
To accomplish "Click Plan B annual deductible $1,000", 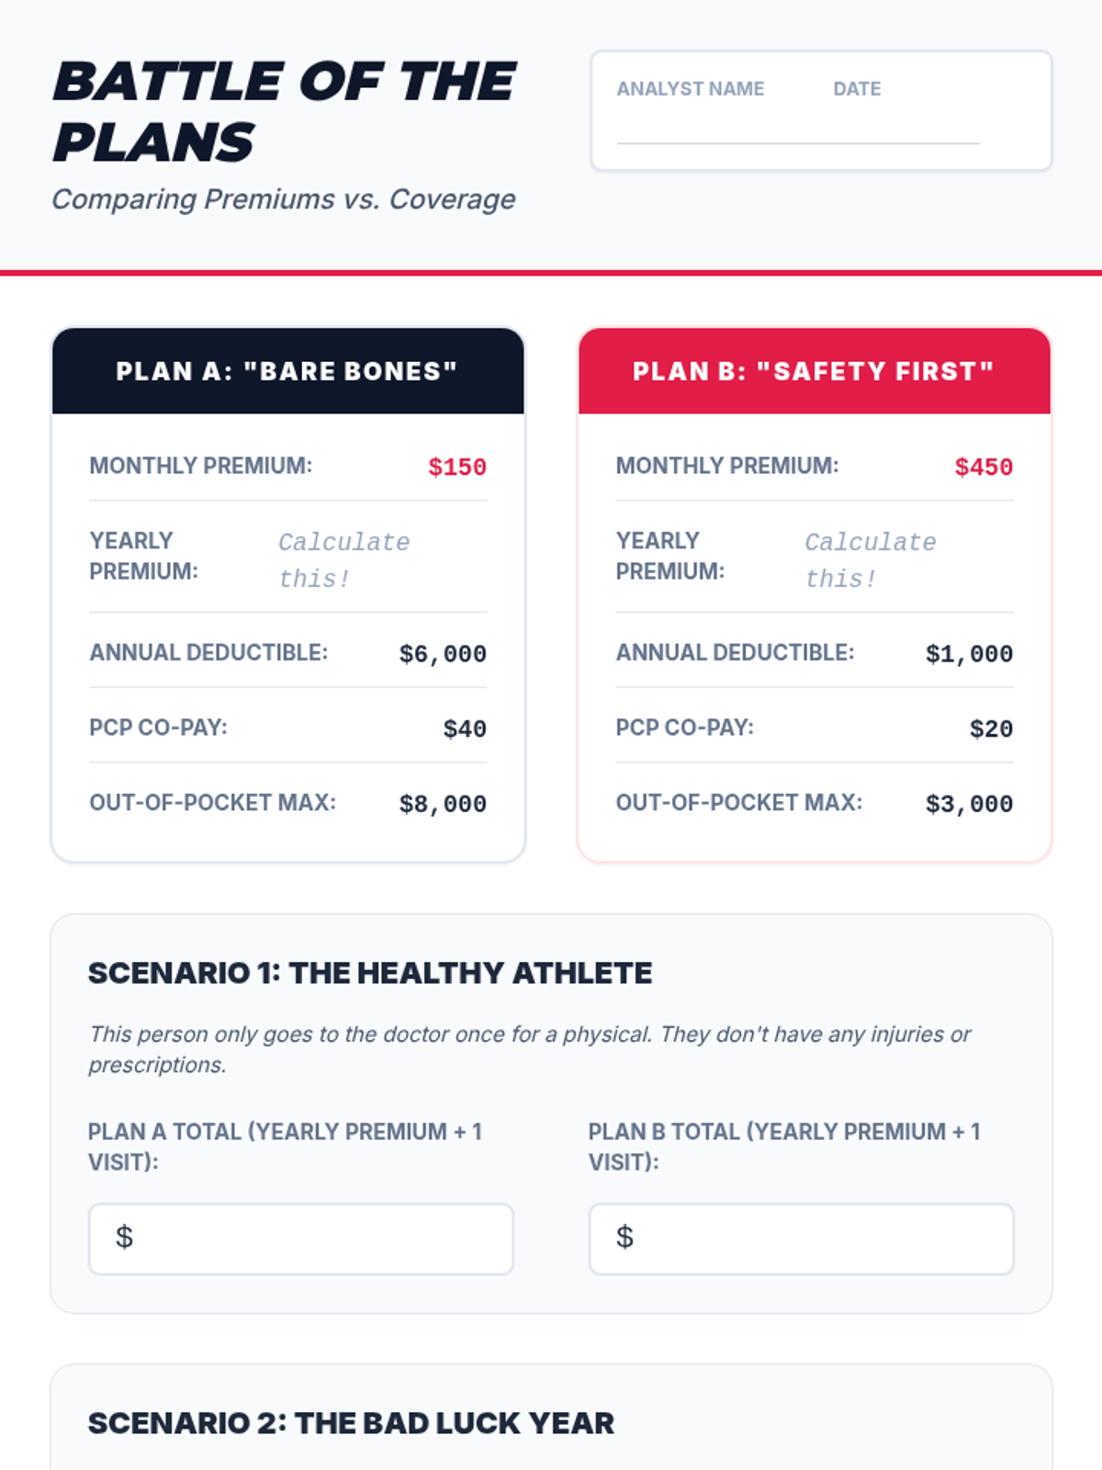I will click(x=969, y=654).
